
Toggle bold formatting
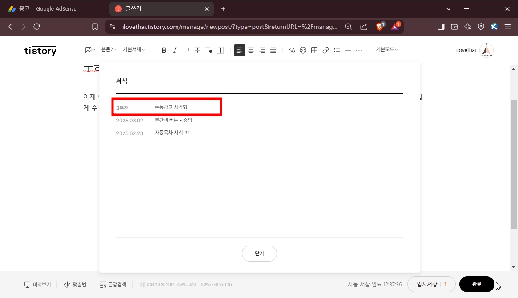click(164, 50)
